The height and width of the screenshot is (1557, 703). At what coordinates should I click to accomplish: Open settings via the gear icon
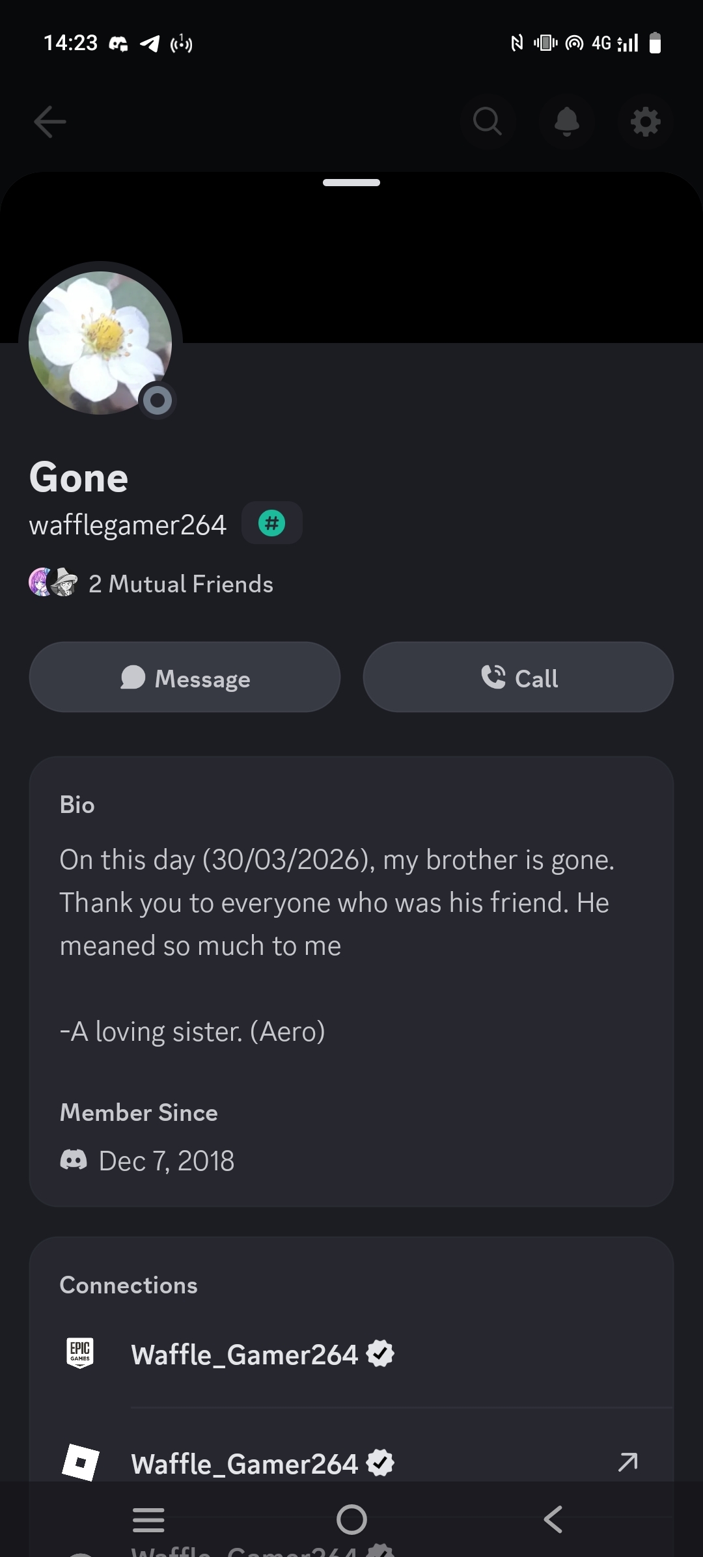tap(645, 122)
